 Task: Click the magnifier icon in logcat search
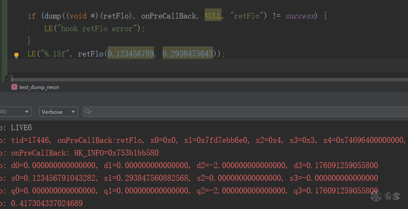coord(88,112)
